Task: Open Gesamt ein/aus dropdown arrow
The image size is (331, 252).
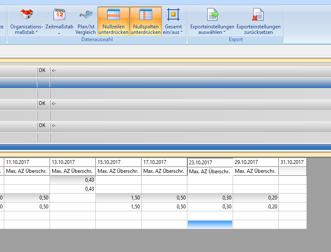Action: (181, 32)
